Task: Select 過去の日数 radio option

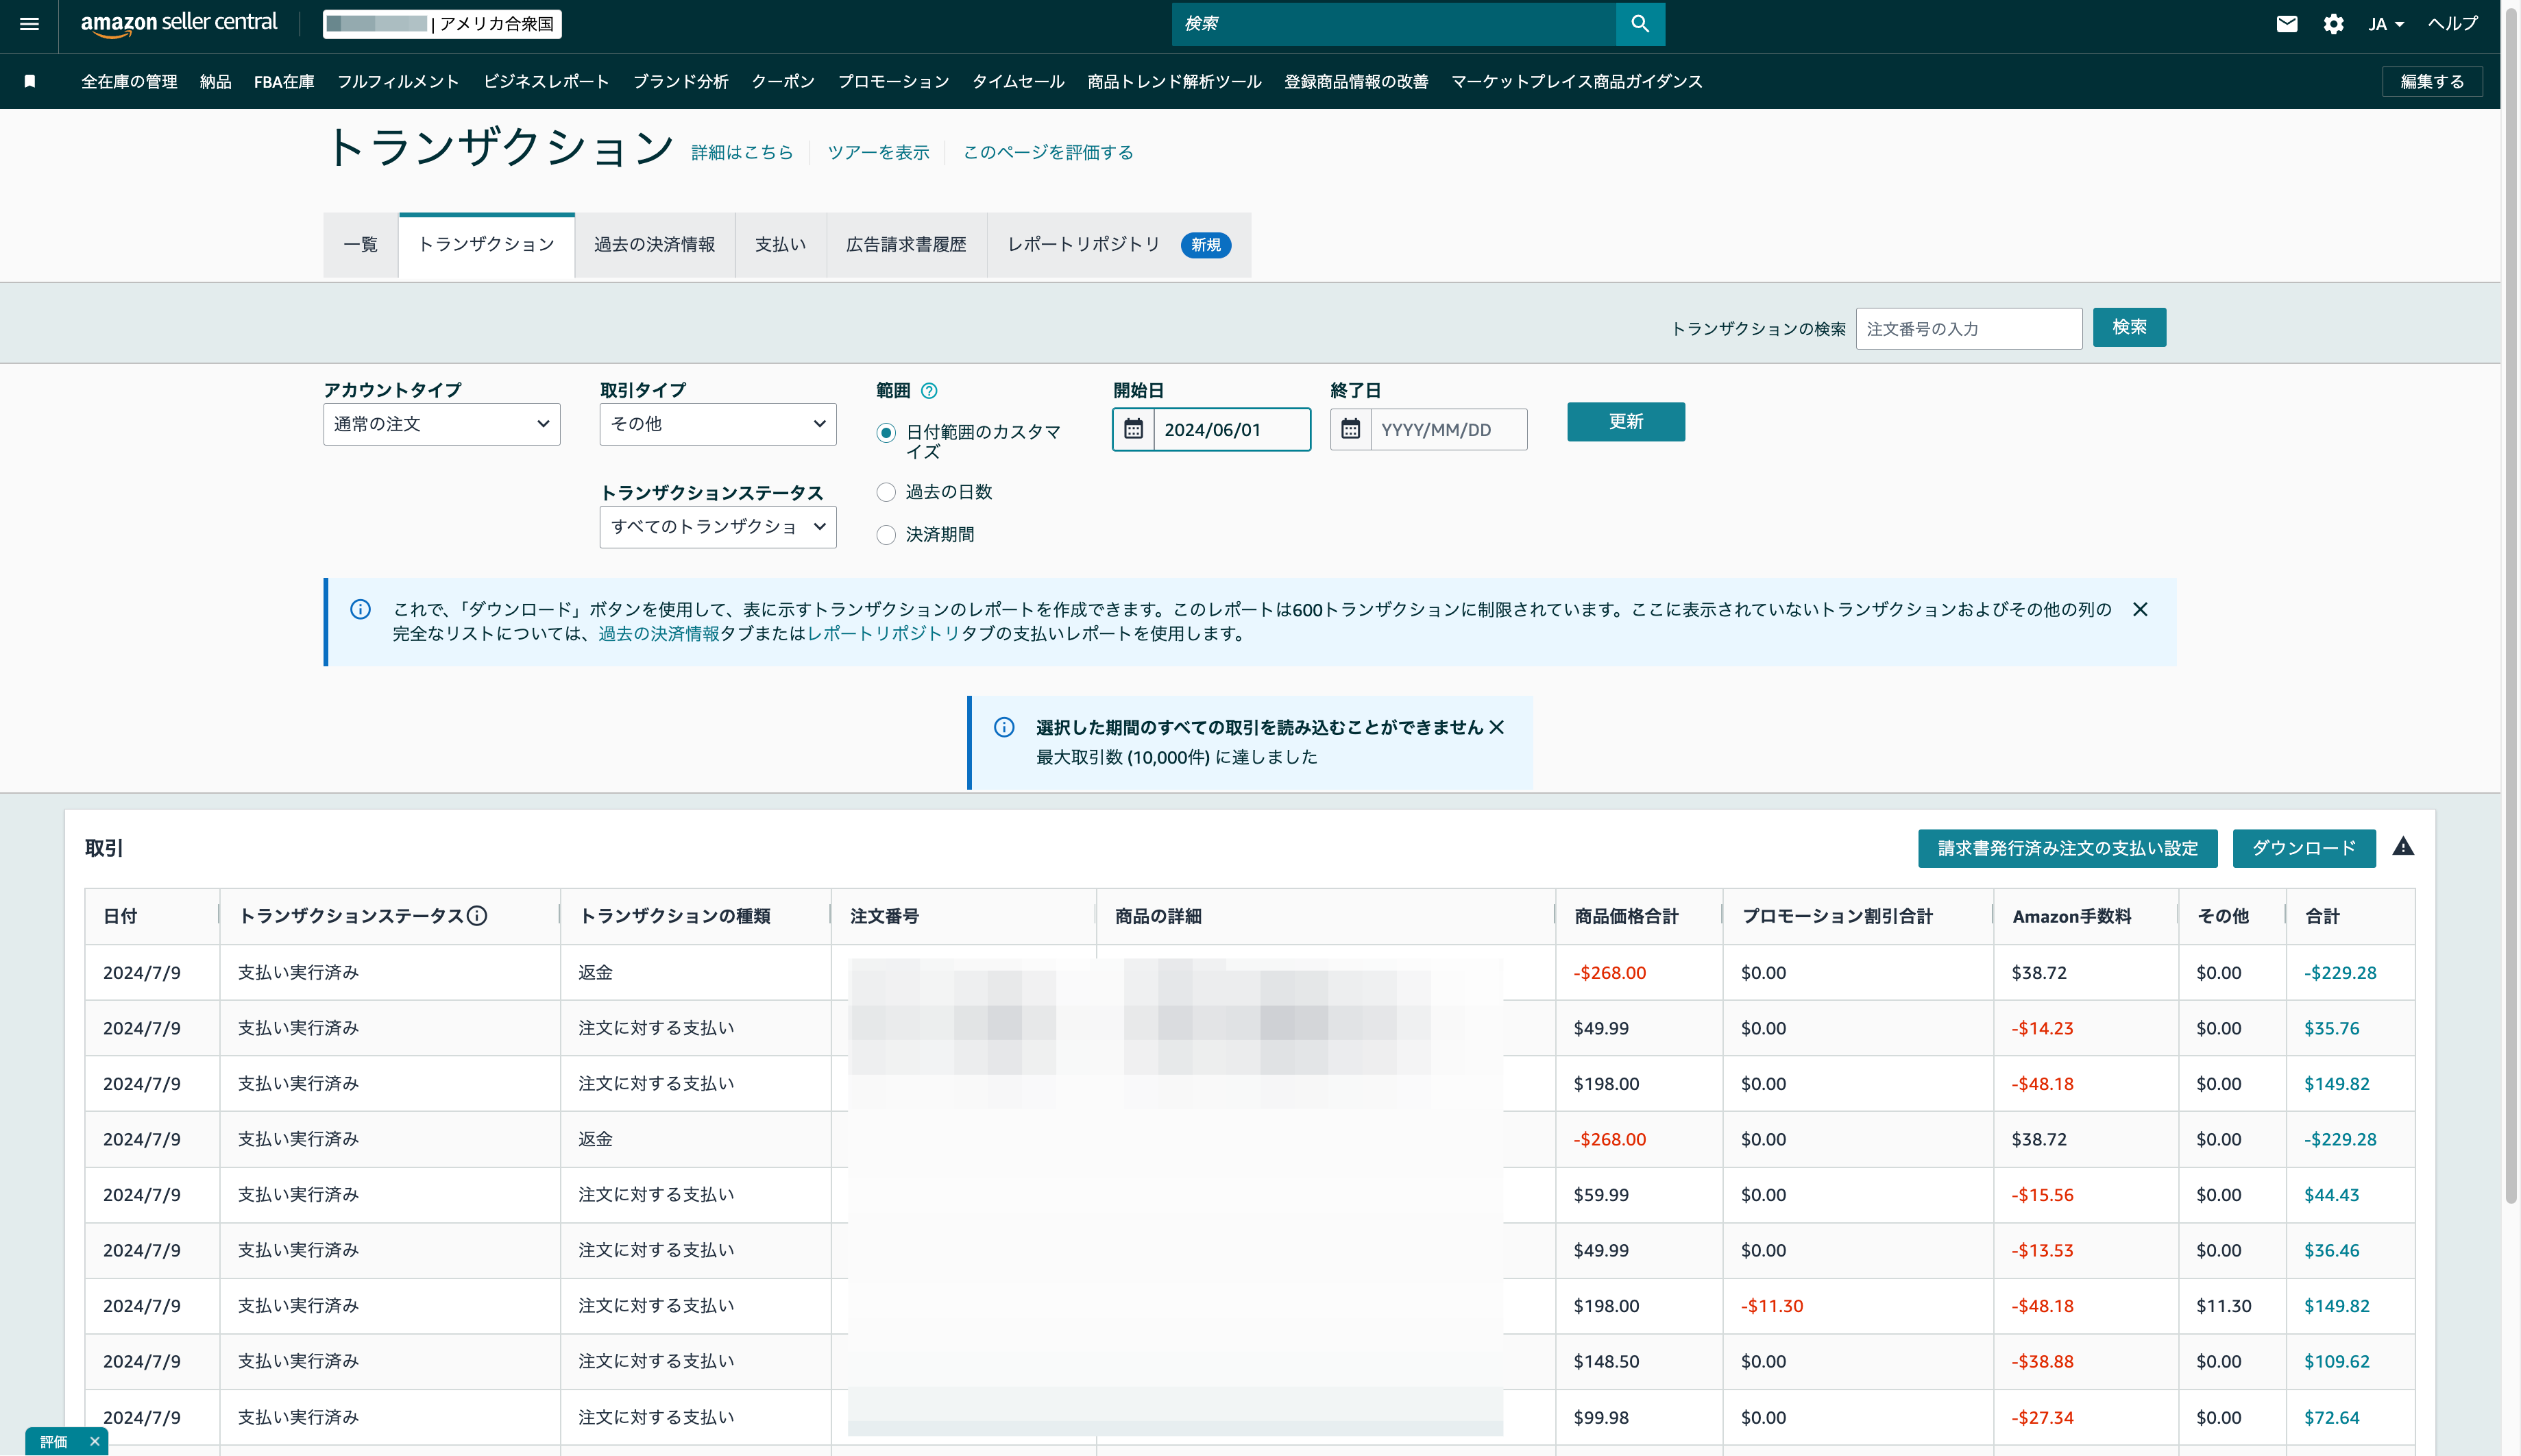Action: [886, 492]
